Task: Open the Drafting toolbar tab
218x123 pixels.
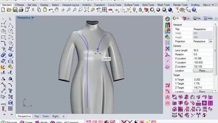Action: click(195, 5)
